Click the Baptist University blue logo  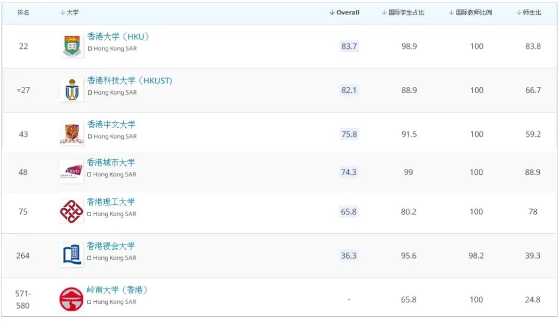[71, 255]
